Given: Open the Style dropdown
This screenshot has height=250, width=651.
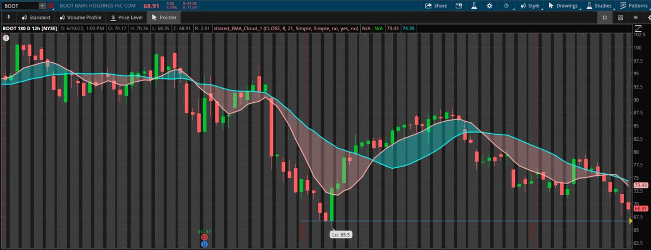Looking at the screenshot, I should click(x=529, y=5).
